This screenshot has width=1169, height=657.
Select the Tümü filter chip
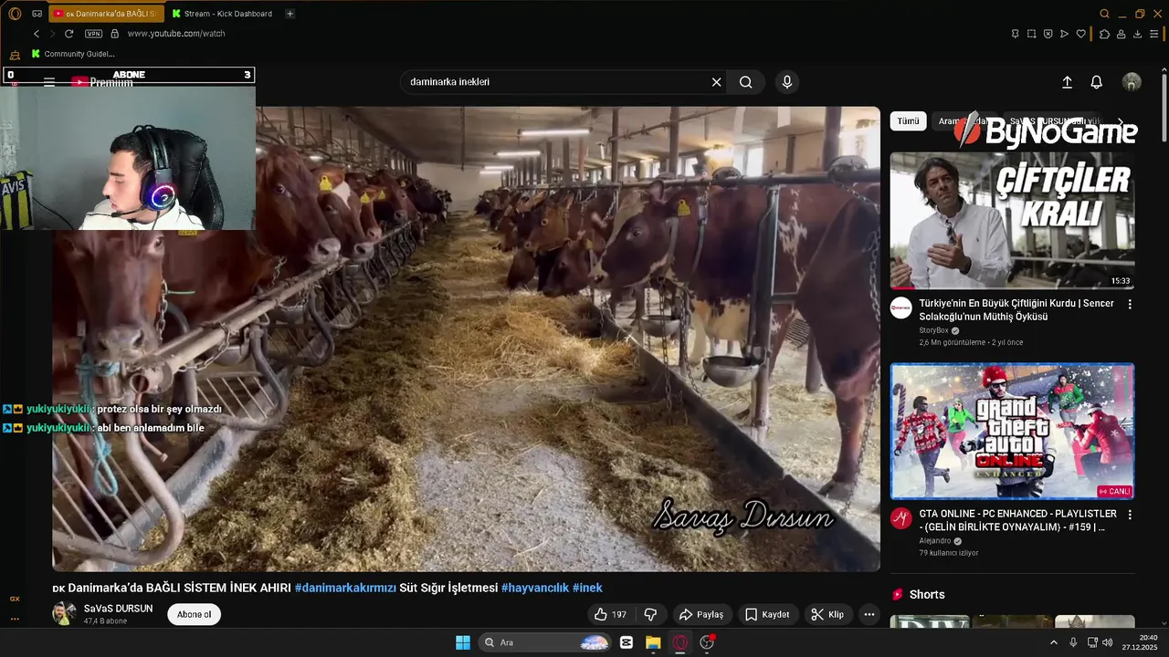(908, 121)
